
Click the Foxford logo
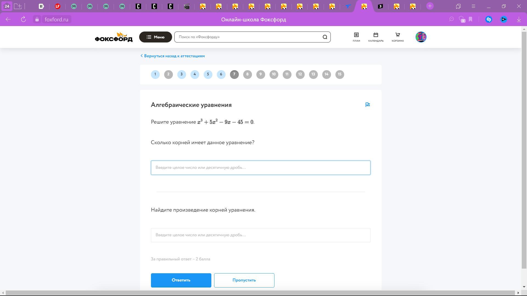pyautogui.click(x=114, y=37)
